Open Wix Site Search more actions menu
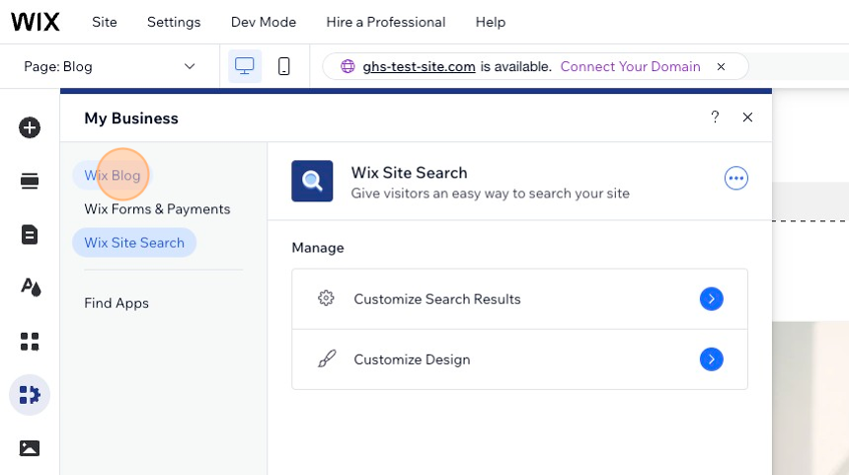849x475 pixels. click(x=735, y=178)
